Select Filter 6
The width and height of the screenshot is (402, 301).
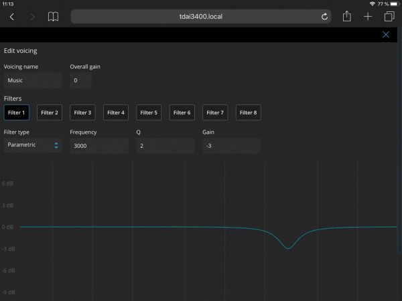(x=182, y=112)
